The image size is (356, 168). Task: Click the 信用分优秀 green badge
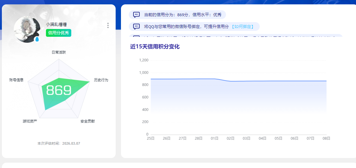pyautogui.click(x=58, y=33)
